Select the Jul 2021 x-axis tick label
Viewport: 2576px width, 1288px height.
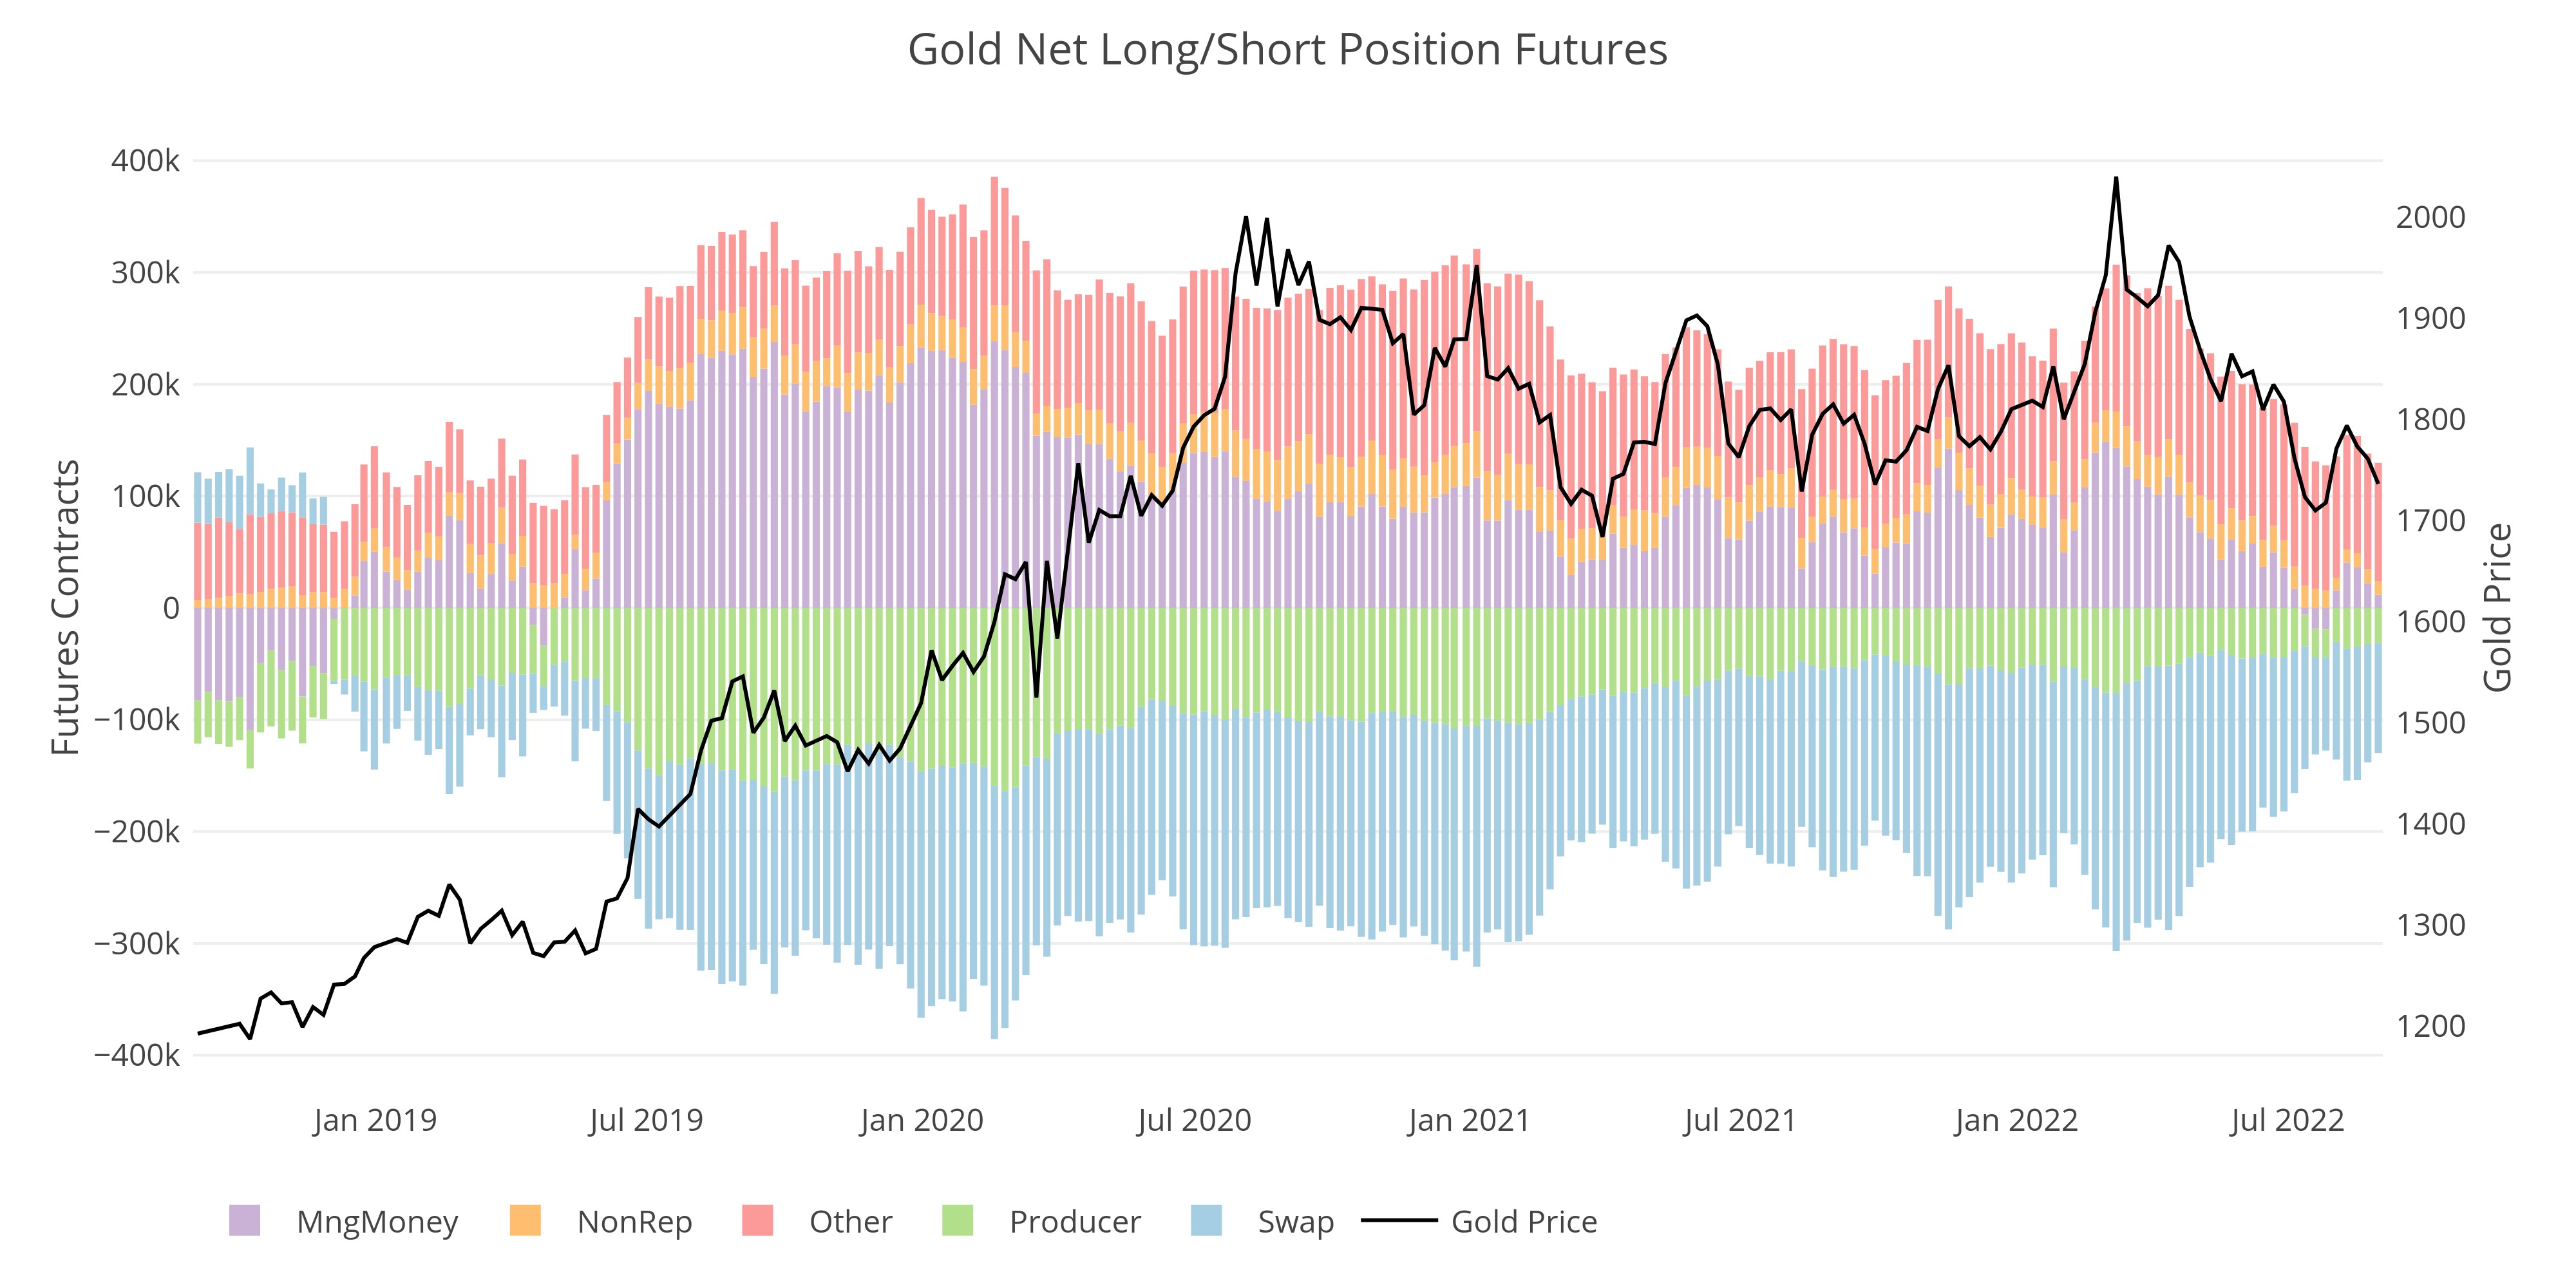point(1739,1120)
